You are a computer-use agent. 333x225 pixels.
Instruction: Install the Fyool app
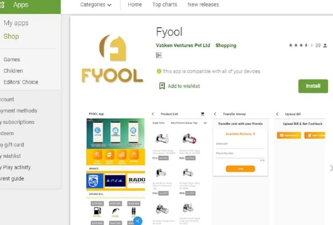[x=313, y=86]
